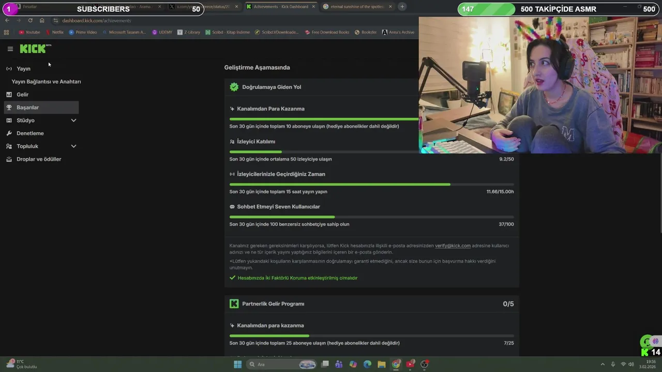The image size is (662, 372).
Task: Open Task View from the taskbar
Action: pos(325,364)
